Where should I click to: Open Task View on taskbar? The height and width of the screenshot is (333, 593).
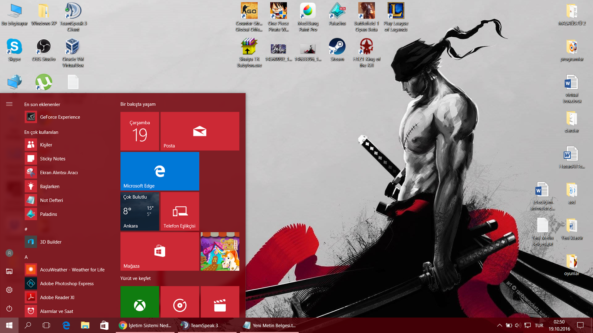pos(46,325)
